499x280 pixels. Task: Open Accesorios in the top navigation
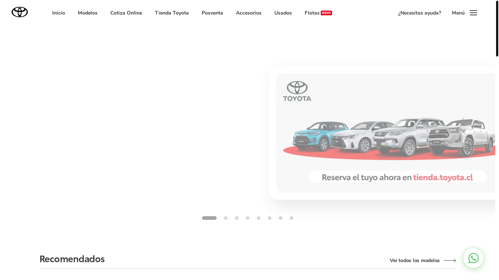point(249,13)
